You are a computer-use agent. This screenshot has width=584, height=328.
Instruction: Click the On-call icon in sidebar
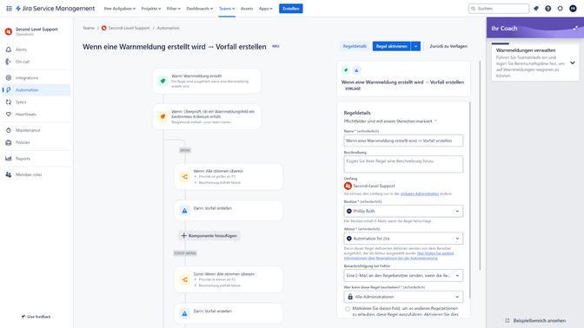(9, 62)
